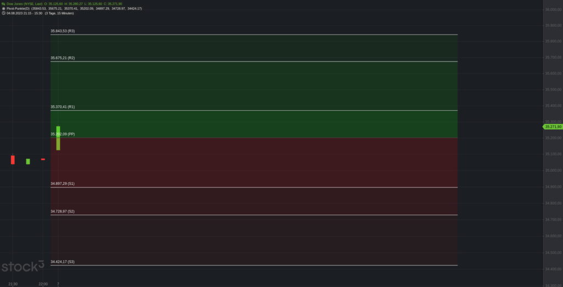Click the candlestick icon beside Dow Jones
Viewport: 563px width, 287px height.
pyautogui.click(x=4, y=4)
